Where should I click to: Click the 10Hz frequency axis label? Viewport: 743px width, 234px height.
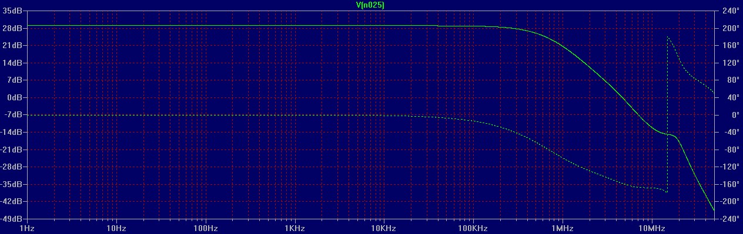tap(116, 228)
